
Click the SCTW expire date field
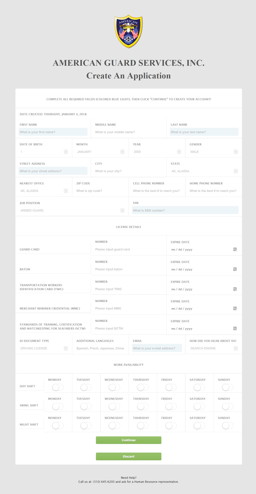[204, 329]
